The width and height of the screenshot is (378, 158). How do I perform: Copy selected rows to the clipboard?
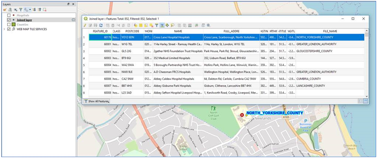pos(123,25)
